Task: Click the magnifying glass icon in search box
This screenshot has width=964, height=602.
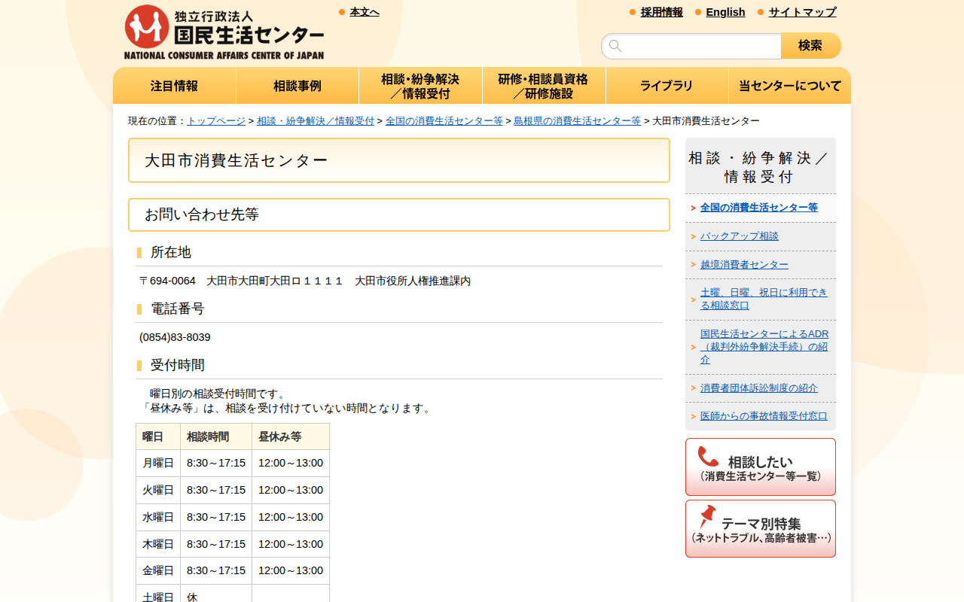Action: (x=615, y=46)
